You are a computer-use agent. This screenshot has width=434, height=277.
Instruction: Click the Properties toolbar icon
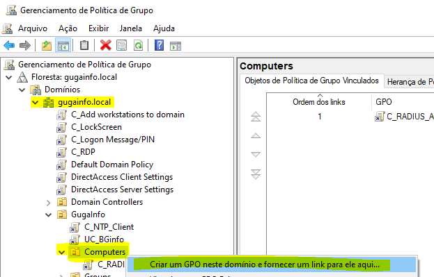coord(121,46)
